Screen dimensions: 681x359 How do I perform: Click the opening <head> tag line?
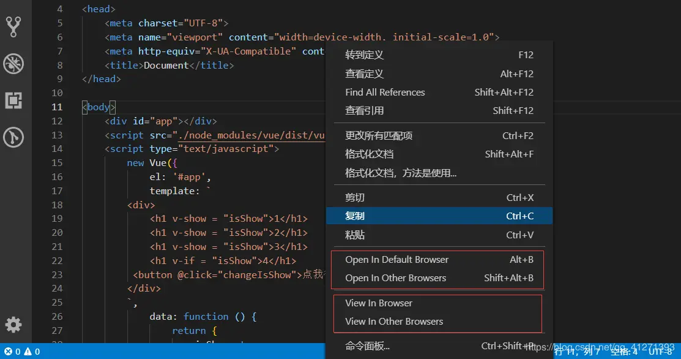tap(99, 9)
